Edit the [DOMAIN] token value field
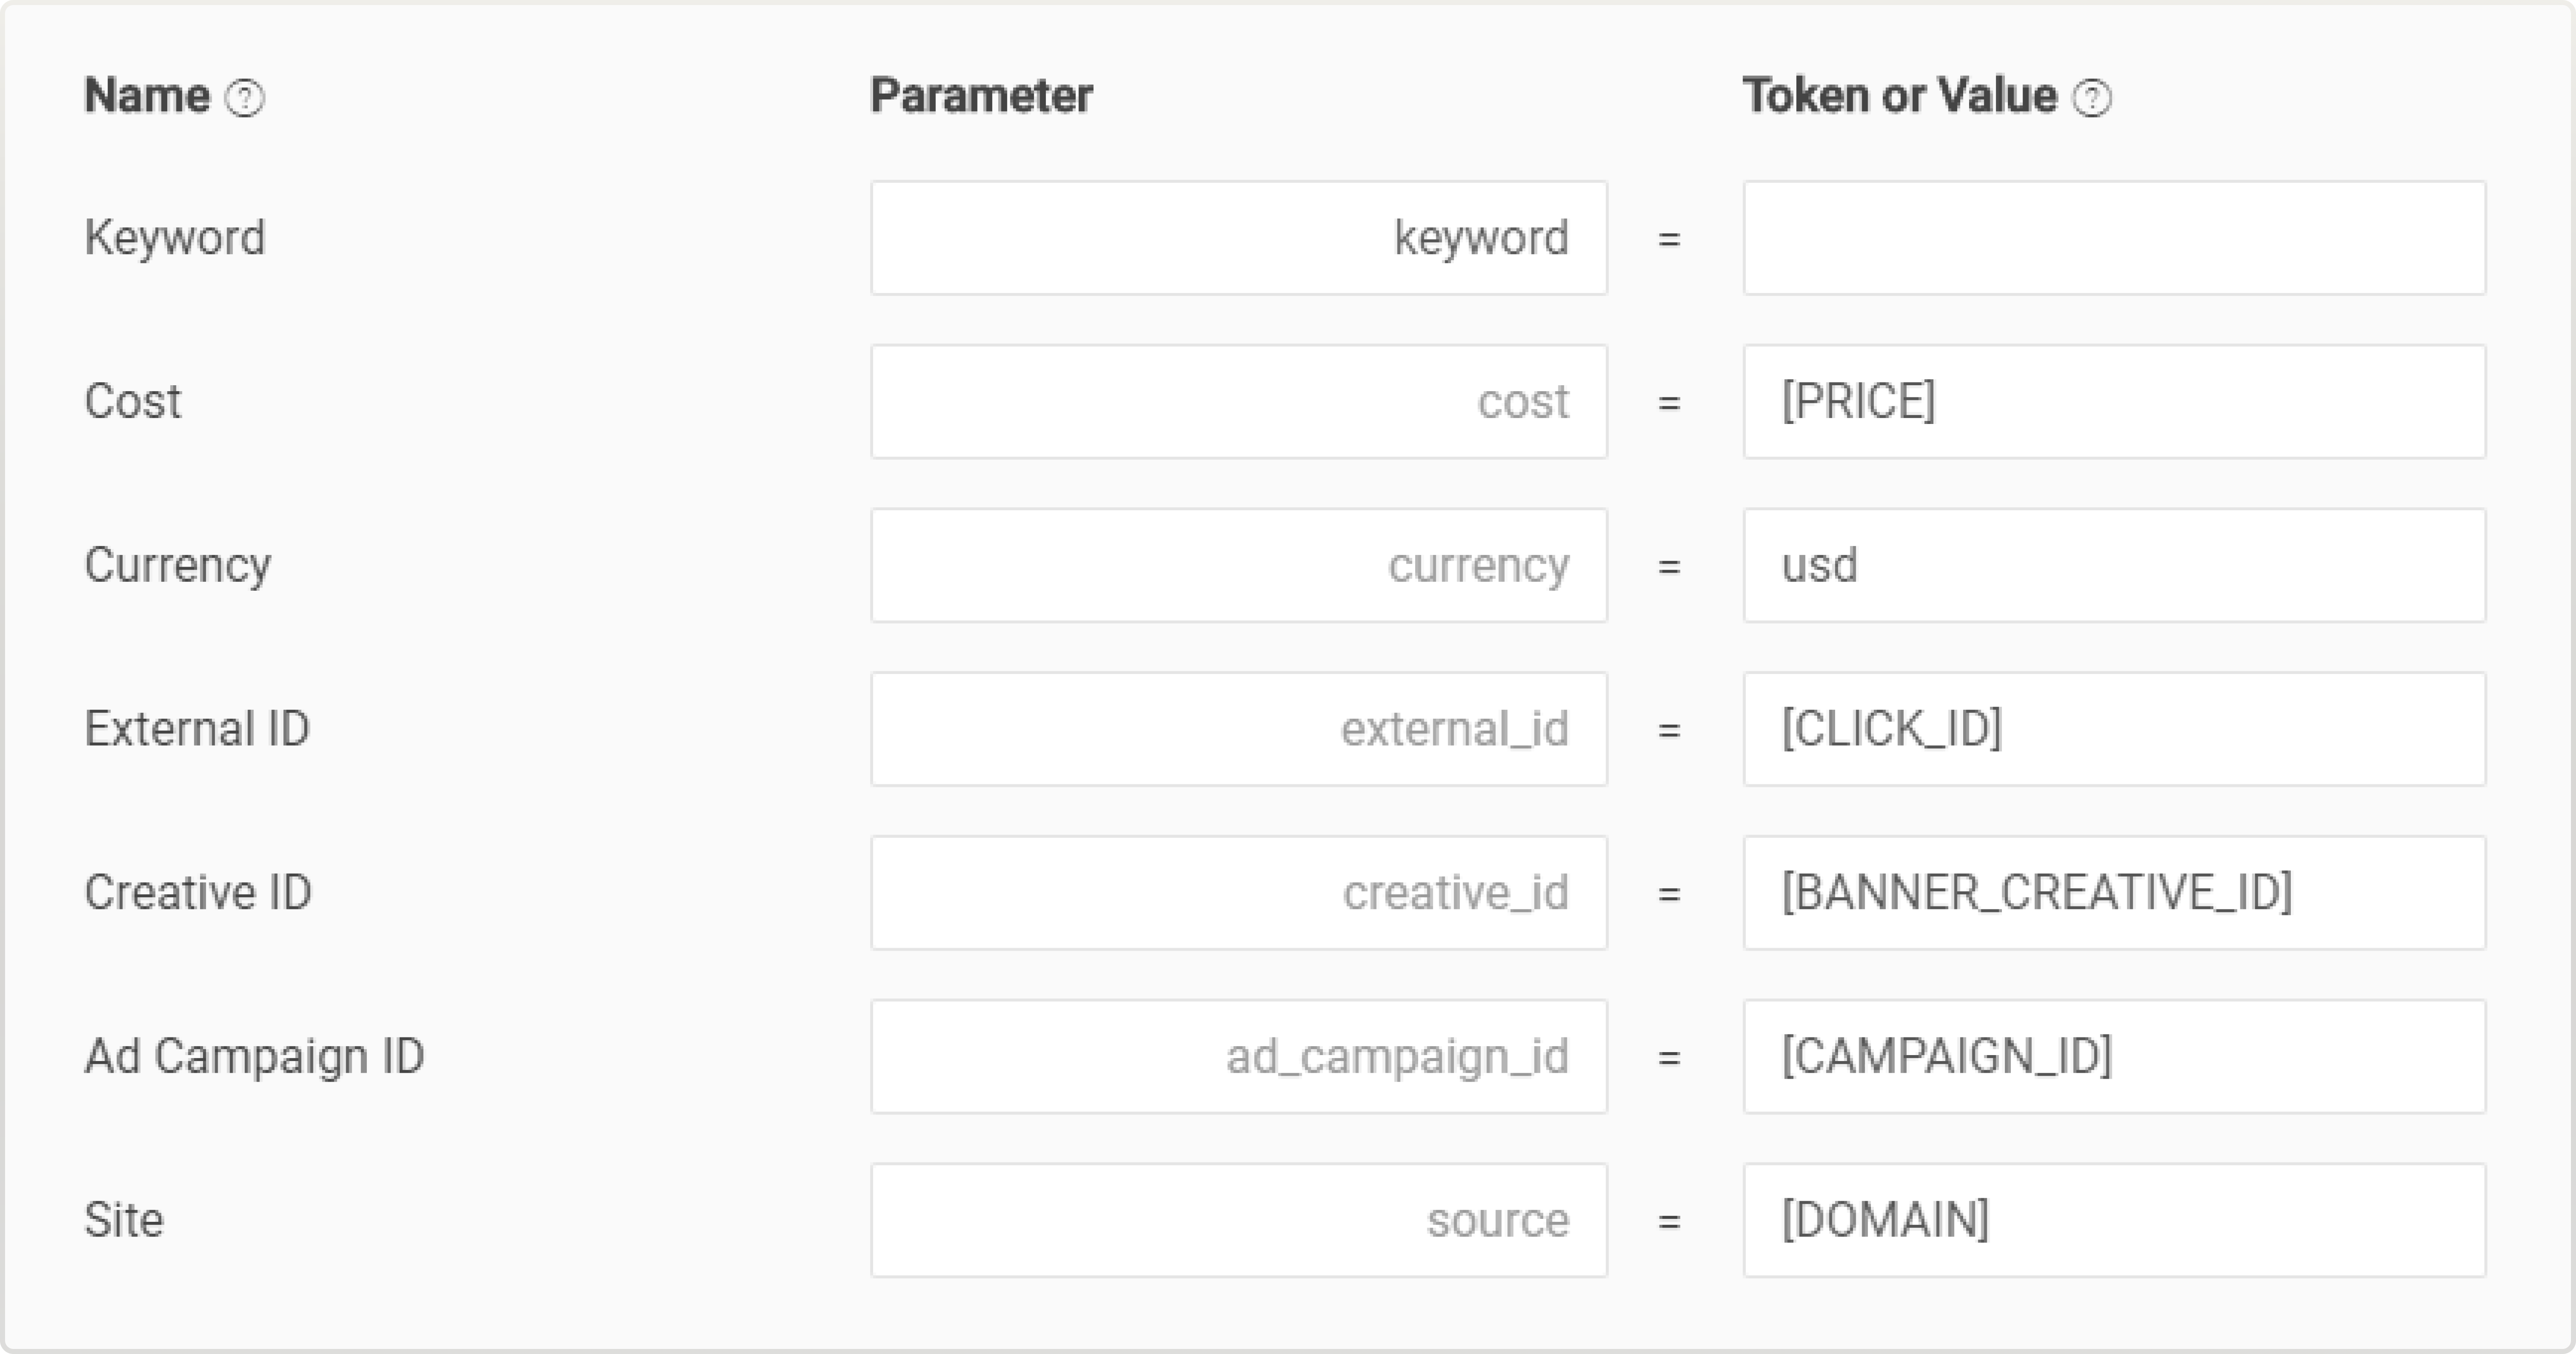This screenshot has height=1354, width=2576. point(2113,1220)
